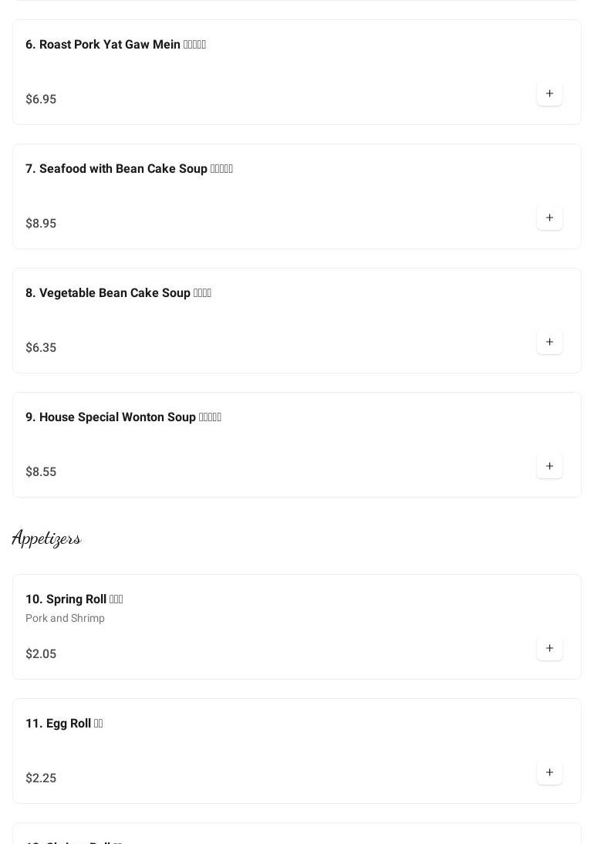The width and height of the screenshot is (594, 844).
Task: Add Roast Pork Yat Gaw Mein to cart
Action: 549,94
